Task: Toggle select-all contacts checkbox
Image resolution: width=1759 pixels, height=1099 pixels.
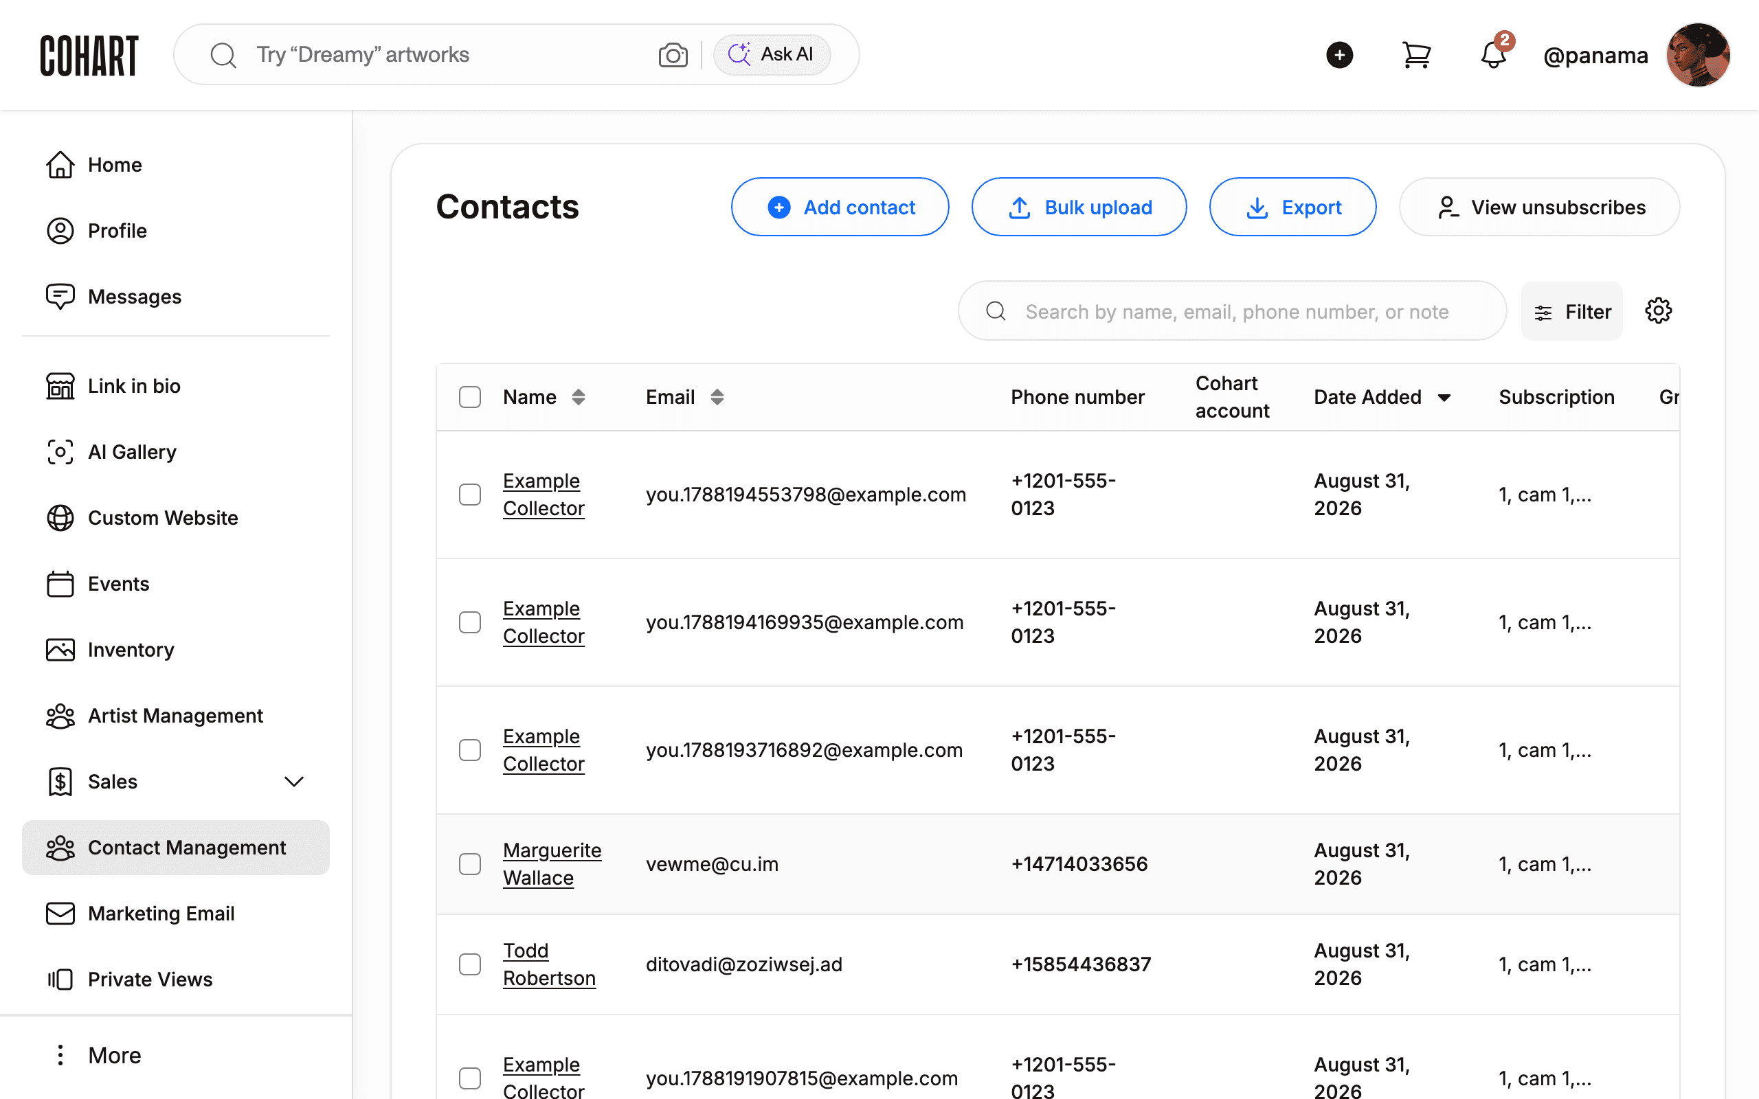Action: 470,397
